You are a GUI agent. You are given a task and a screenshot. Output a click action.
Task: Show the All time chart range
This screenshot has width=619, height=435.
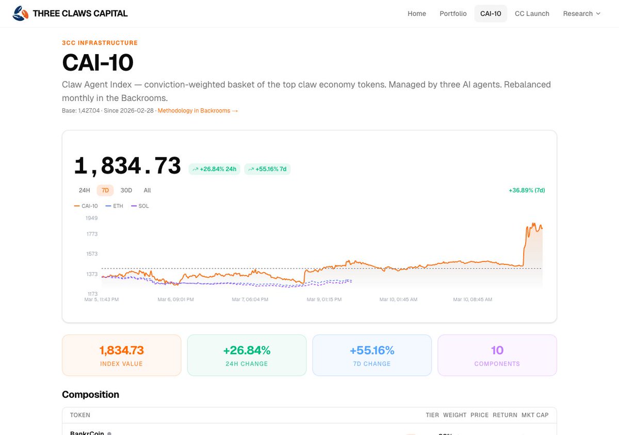[x=148, y=190]
